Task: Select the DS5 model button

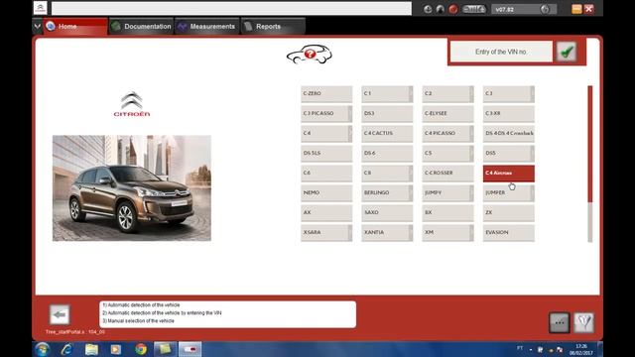Action: pos(509,153)
